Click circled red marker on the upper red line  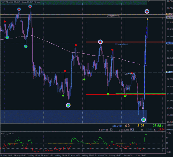point(100,42)
